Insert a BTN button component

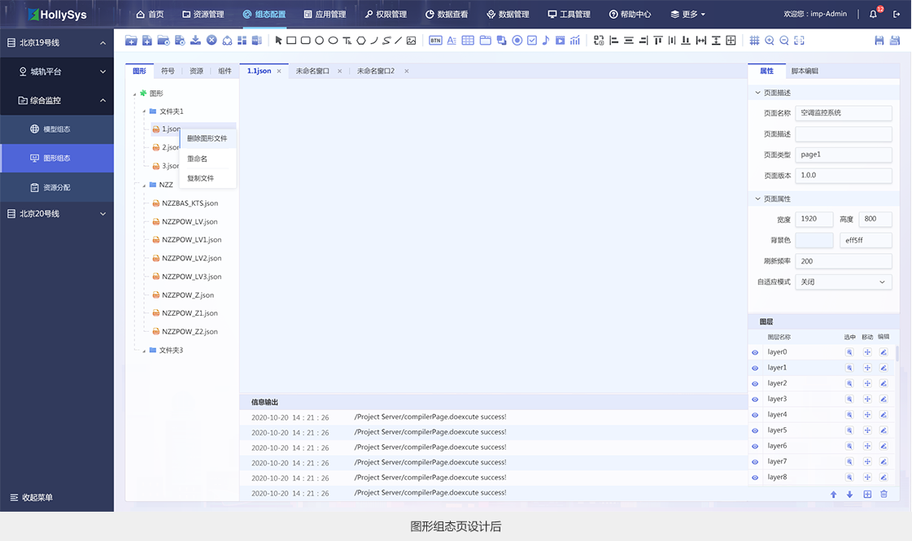435,41
